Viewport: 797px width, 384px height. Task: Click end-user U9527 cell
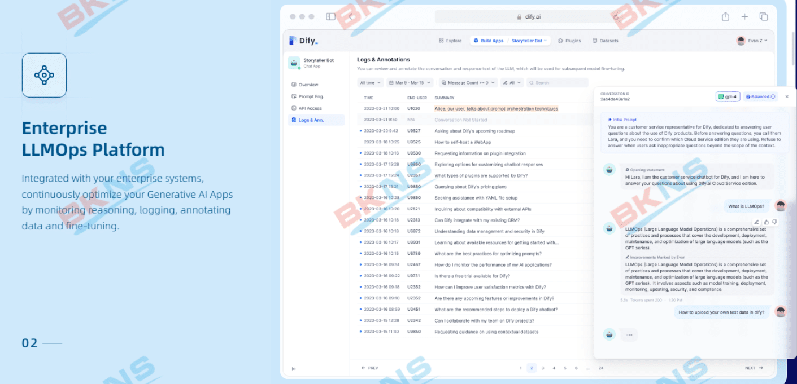click(x=414, y=131)
